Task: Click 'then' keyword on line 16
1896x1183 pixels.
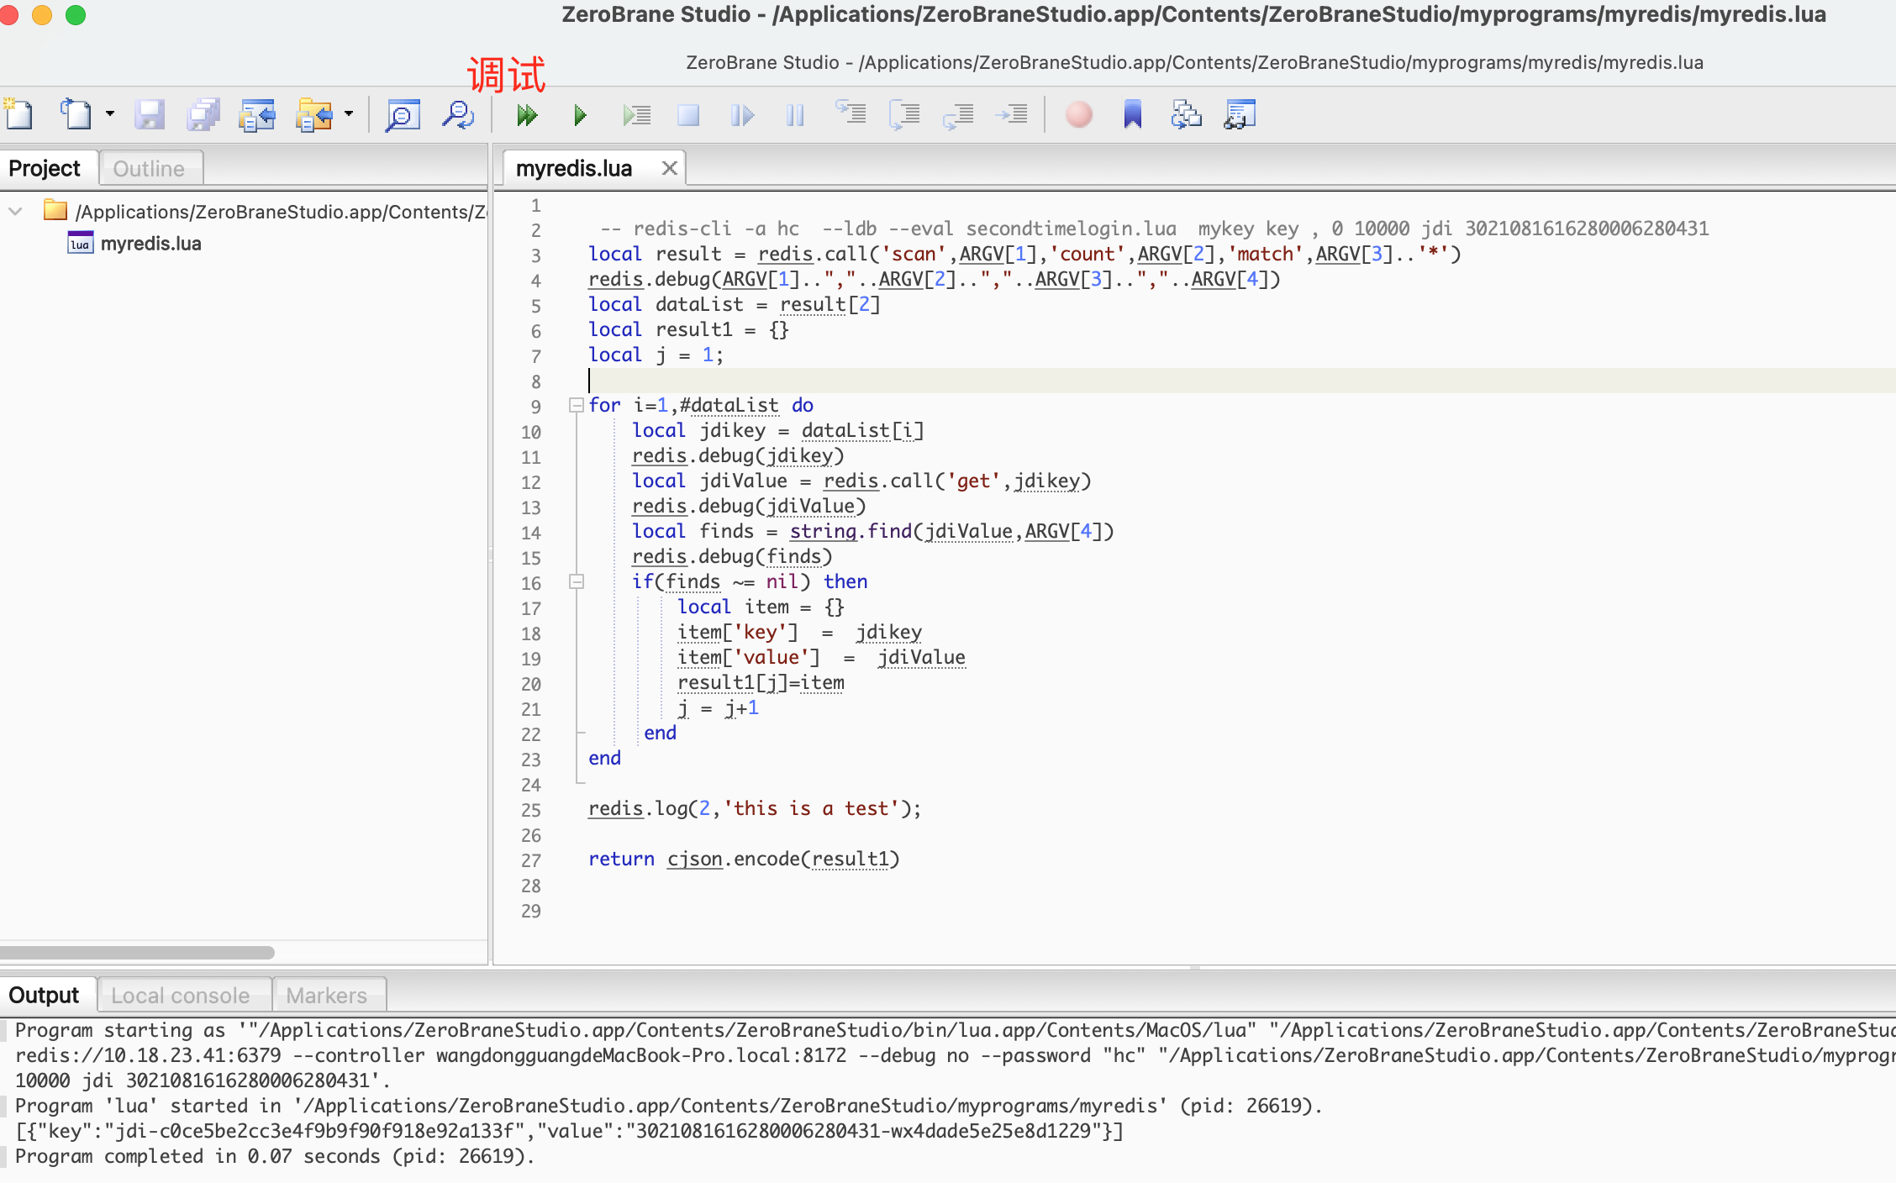Action: tap(845, 581)
